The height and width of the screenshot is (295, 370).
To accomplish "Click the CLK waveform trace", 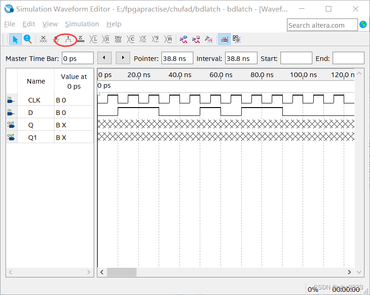I will [226, 99].
